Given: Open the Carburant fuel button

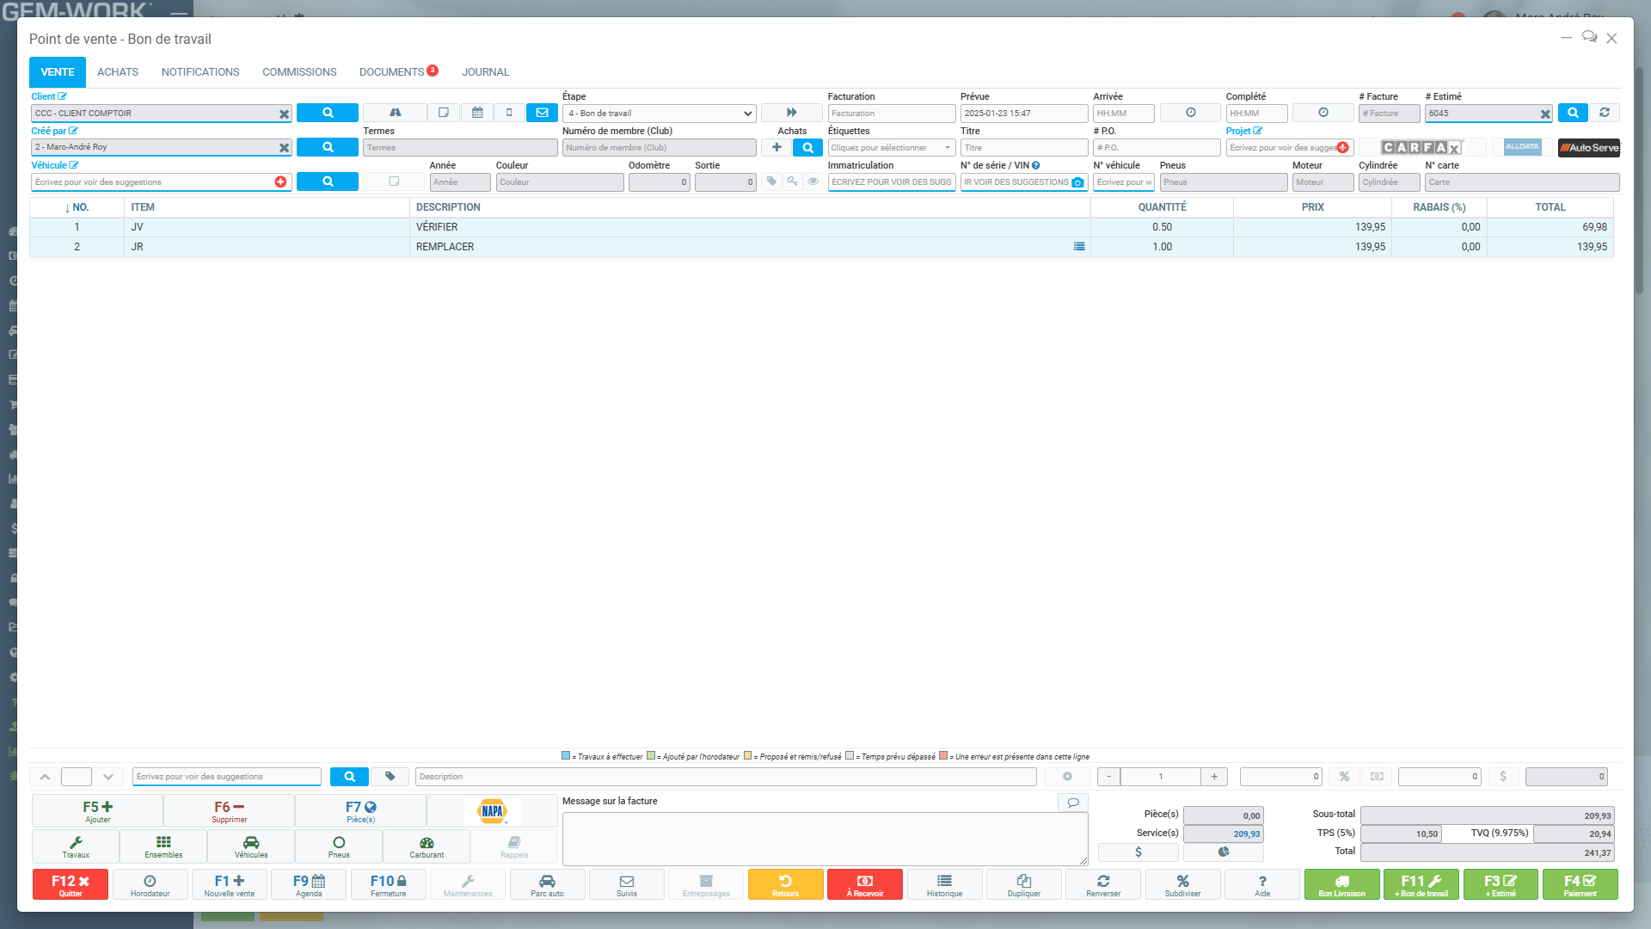Looking at the screenshot, I should 427,846.
